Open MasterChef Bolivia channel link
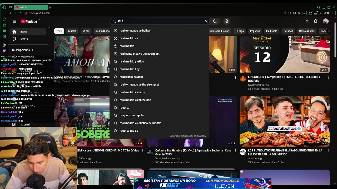Screen dimensions: 337x189 [x=258, y=85]
